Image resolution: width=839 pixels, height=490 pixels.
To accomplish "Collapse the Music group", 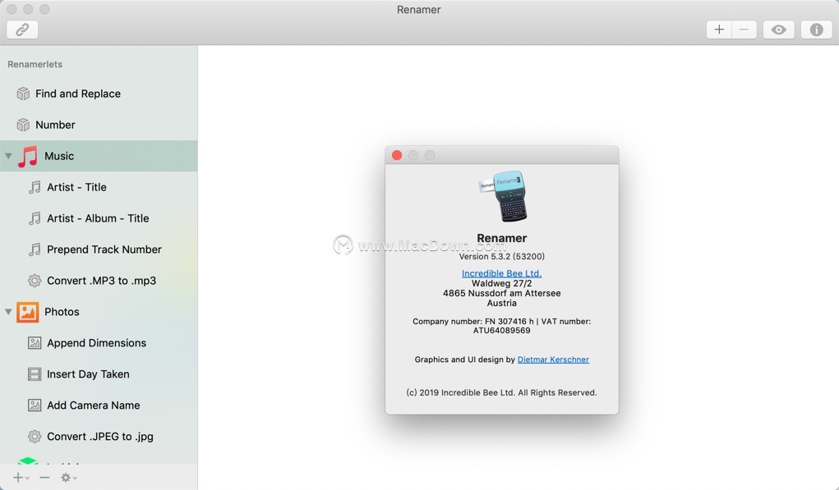I will point(8,156).
